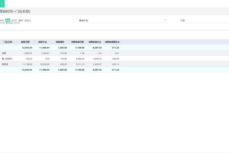Open the 营销机构 selection field
The height and width of the screenshot is (153, 229).
pos(128,20)
